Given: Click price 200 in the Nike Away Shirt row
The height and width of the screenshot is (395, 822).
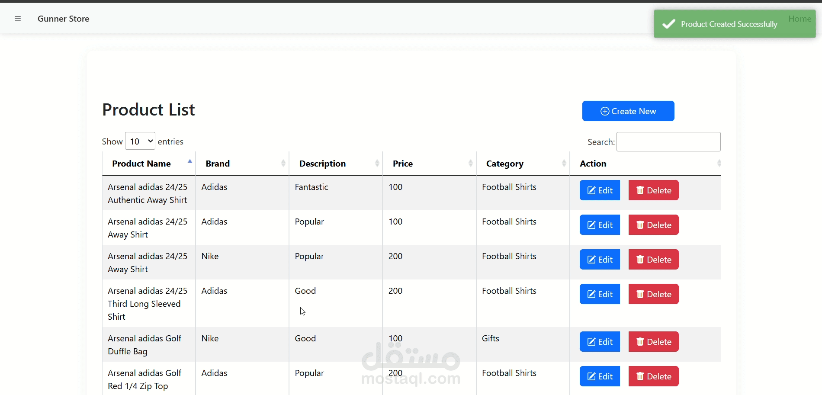Looking at the screenshot, I should 395,256.
